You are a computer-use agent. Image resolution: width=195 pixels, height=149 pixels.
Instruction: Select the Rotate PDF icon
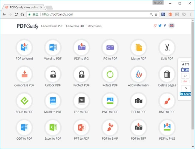click(110, 74)
